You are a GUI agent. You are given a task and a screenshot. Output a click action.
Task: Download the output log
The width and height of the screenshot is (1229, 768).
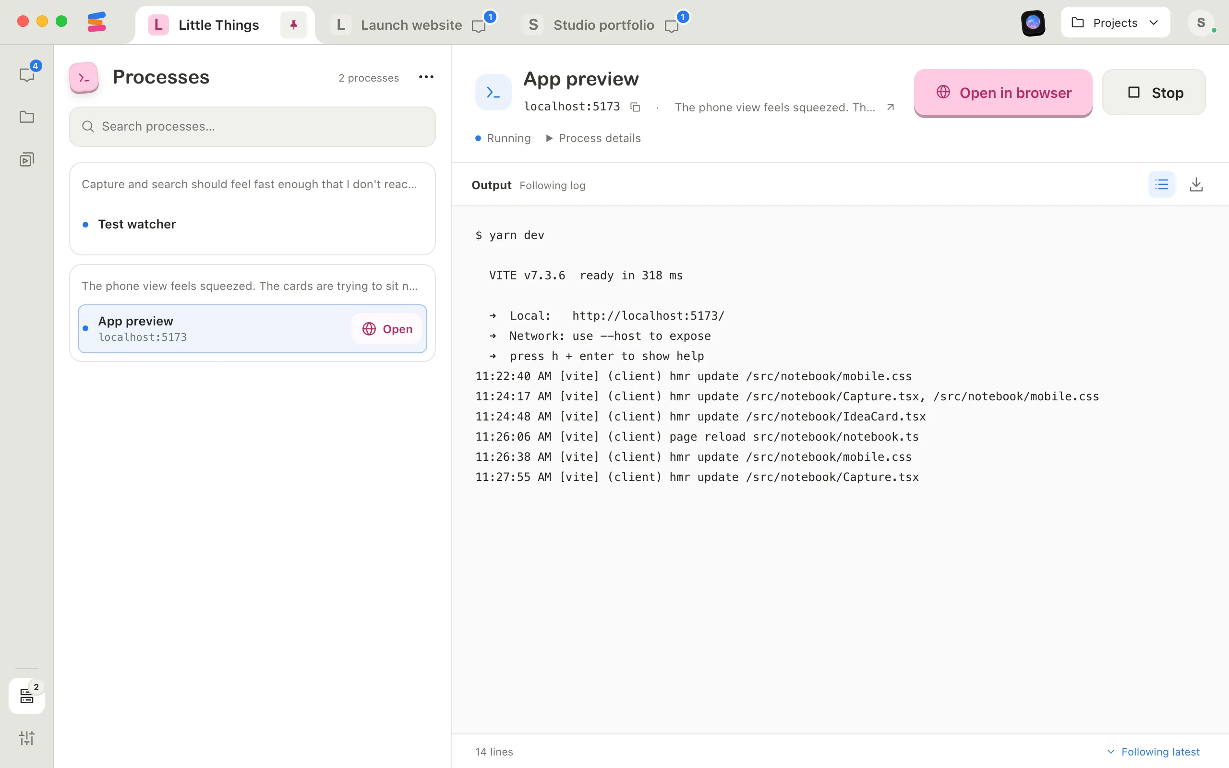tap(1196, 184)
